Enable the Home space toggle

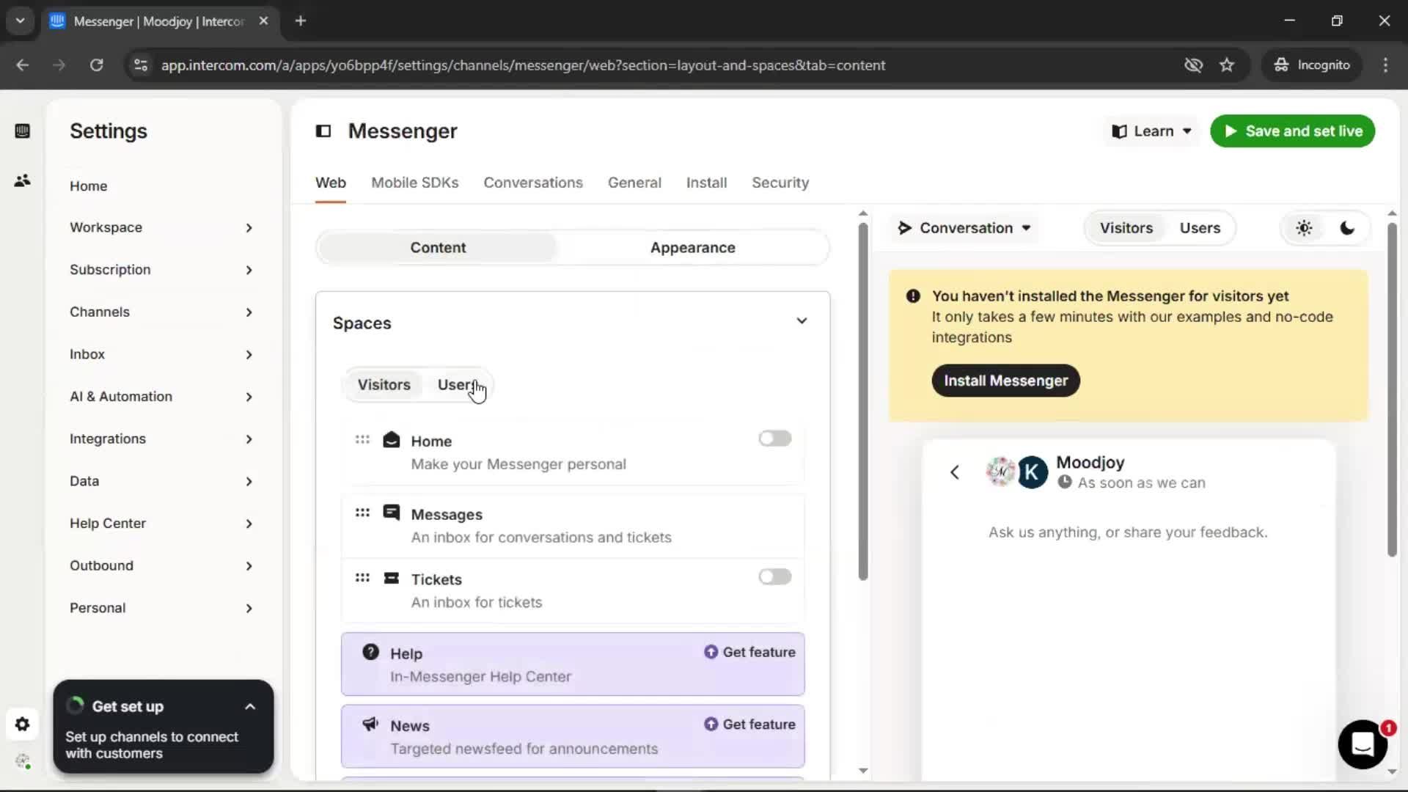[x=775, y=439]
